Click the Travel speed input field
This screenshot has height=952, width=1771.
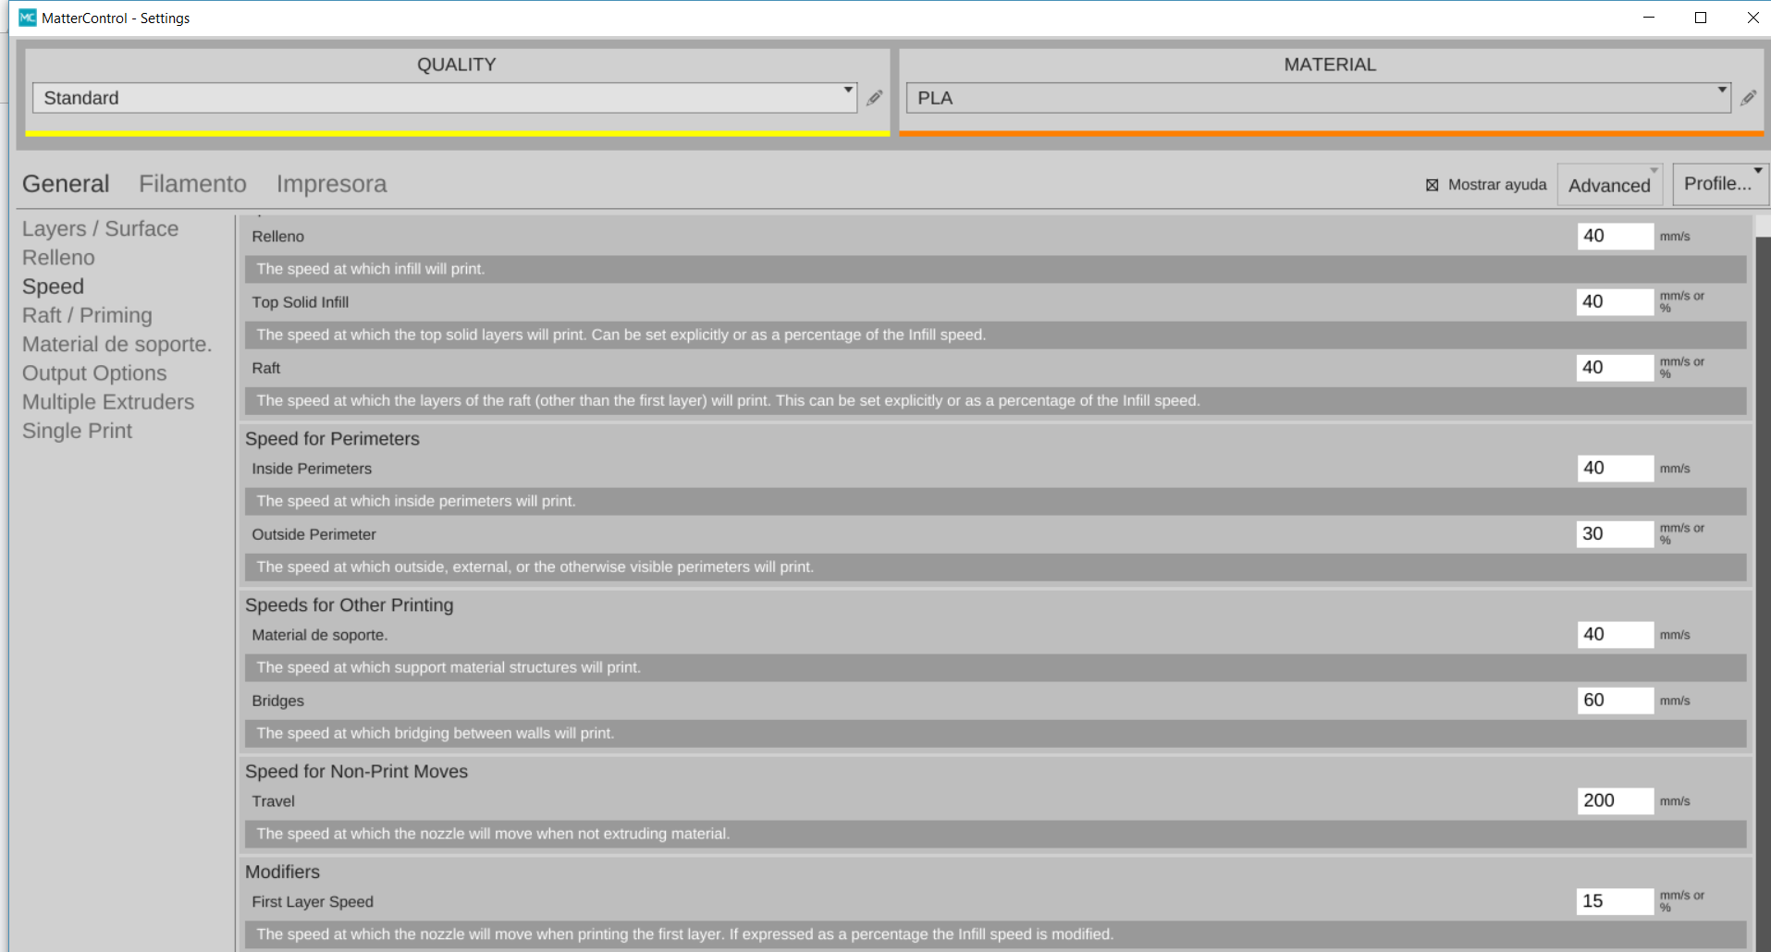1614,800
